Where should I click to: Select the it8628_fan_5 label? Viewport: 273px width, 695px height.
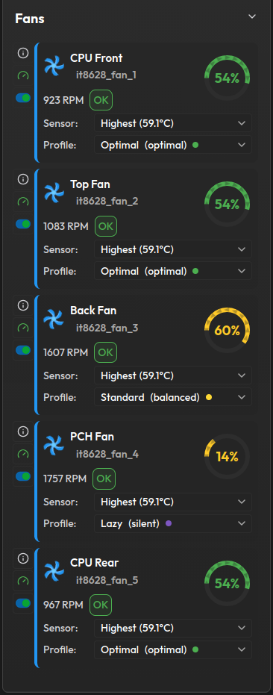click(x=107, y=580)
